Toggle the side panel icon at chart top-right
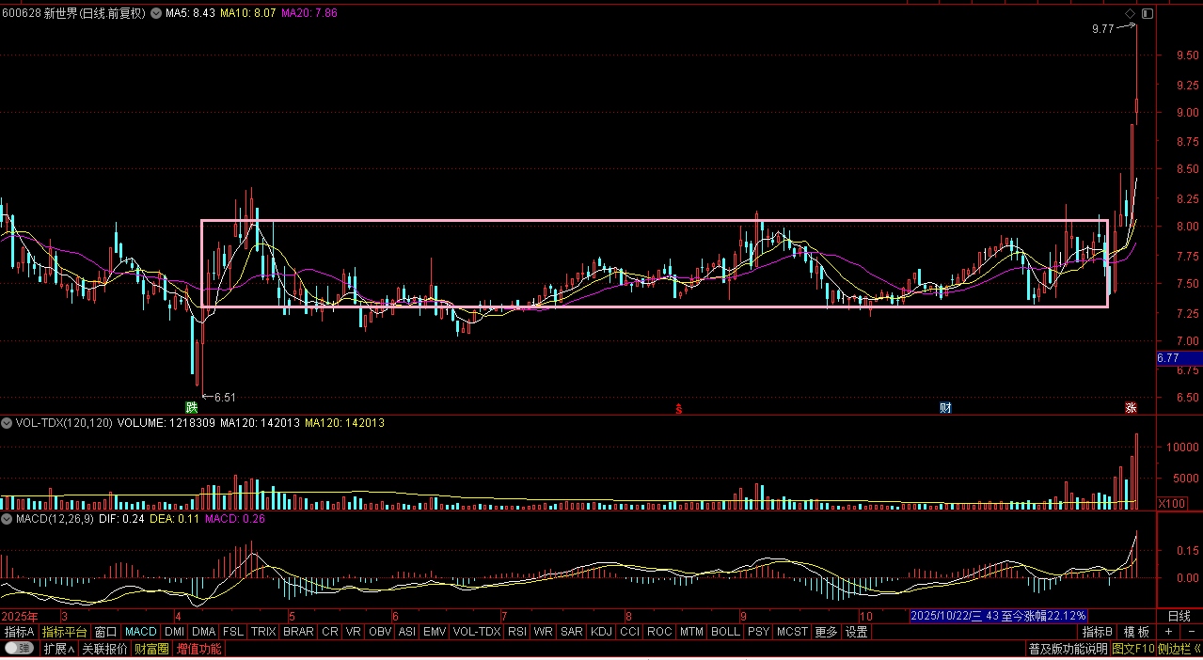This screenshot has width=1203, height=660. tap(1146, 14)
